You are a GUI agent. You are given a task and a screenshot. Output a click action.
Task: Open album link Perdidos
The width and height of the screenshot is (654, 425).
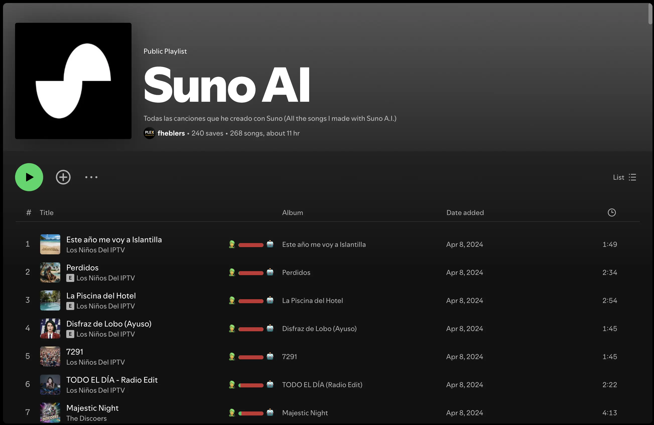click(296, 272)
